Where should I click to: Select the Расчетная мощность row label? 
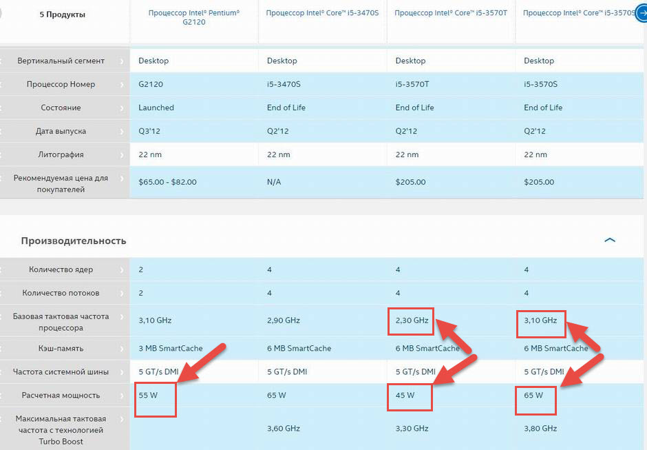(x=61, y=395)
